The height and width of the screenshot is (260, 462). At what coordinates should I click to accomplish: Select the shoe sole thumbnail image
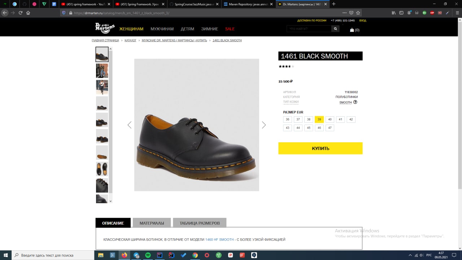[102, 153]
